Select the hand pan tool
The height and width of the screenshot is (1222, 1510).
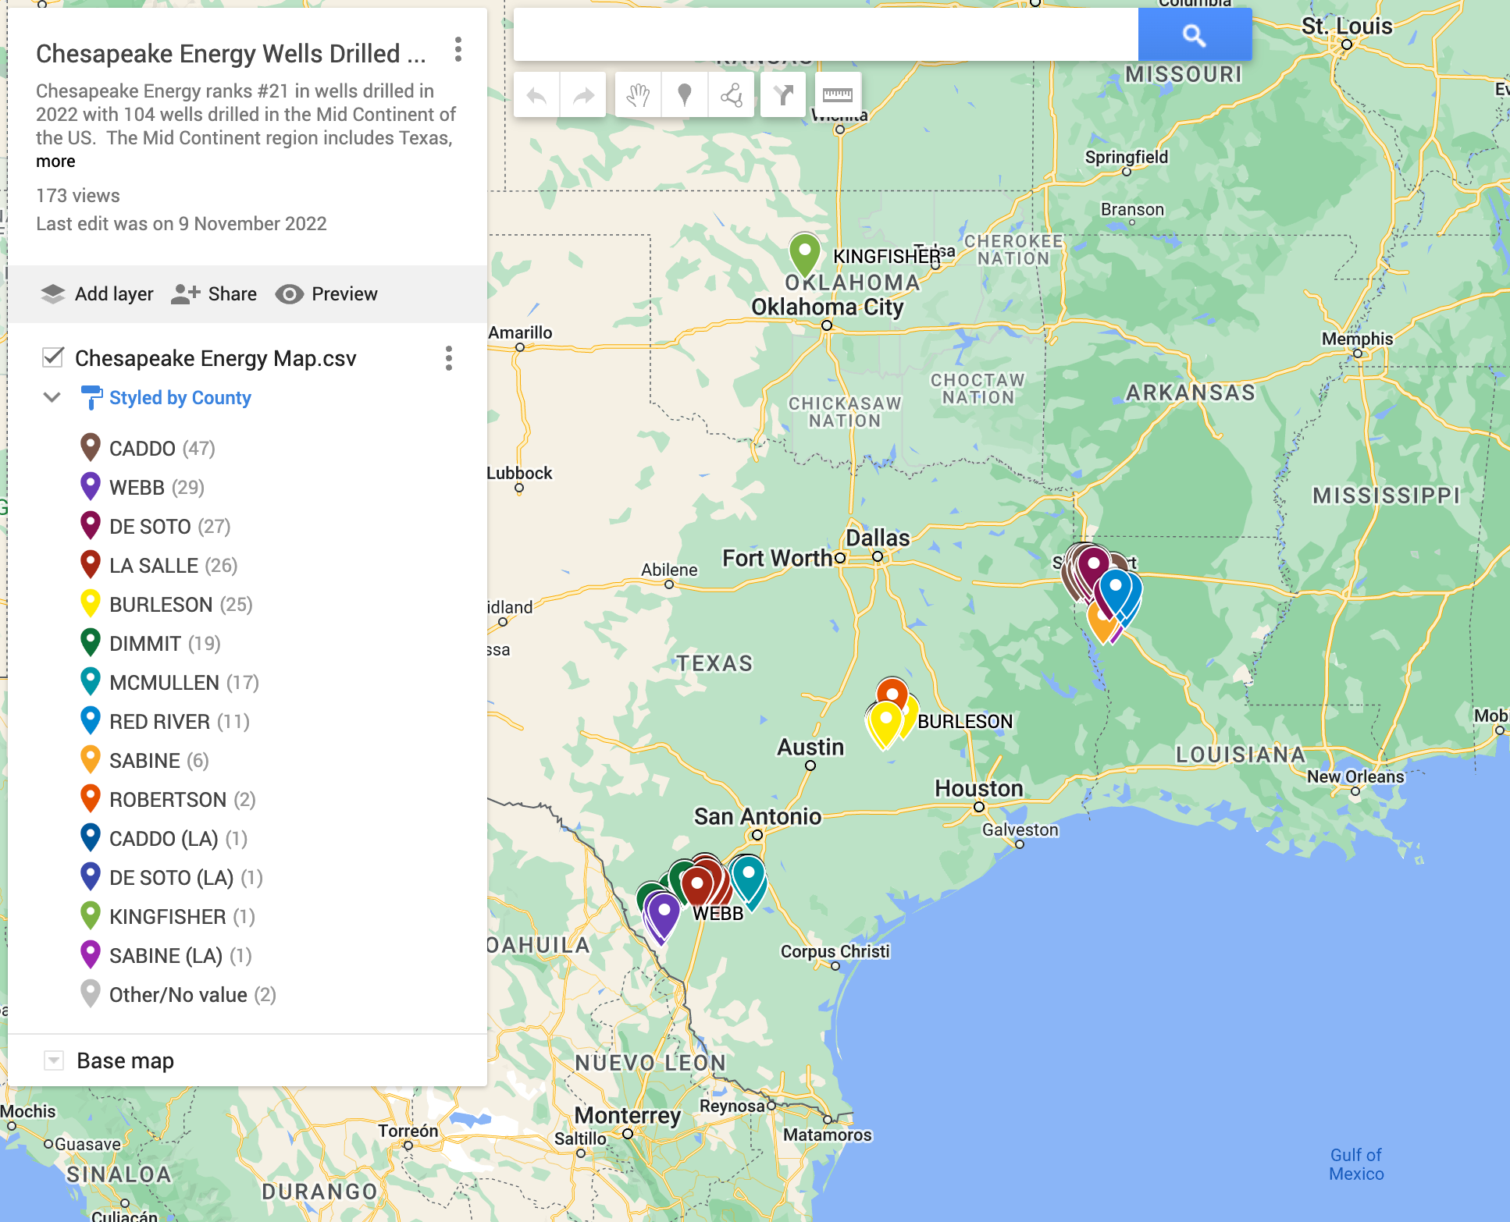(638, 94)
